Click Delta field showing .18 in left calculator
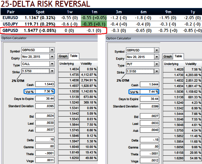Viewport: 202px width, 164px height. (45, 139)
